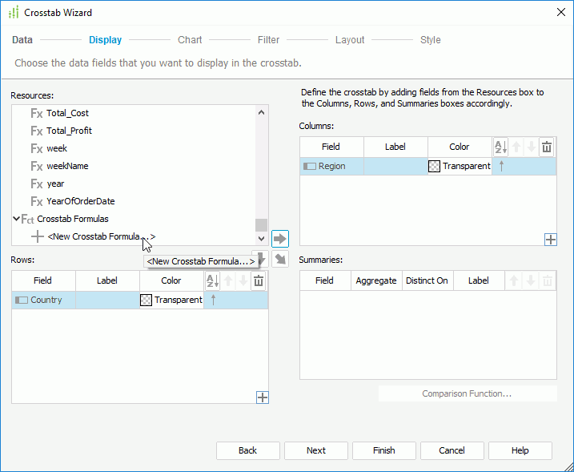Select Total_Profit in Resources
Screen dimensions: 574x472
pyautogui.click(x=69, y=131)
